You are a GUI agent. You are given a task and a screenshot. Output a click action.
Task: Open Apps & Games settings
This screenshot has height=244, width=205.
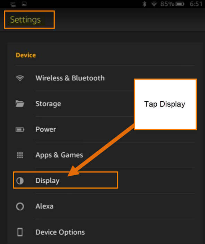click(105, 155)
